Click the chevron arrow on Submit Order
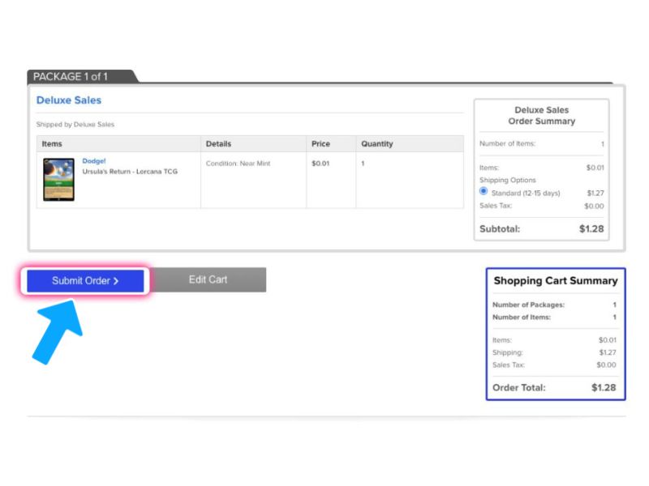 (116, 281)
